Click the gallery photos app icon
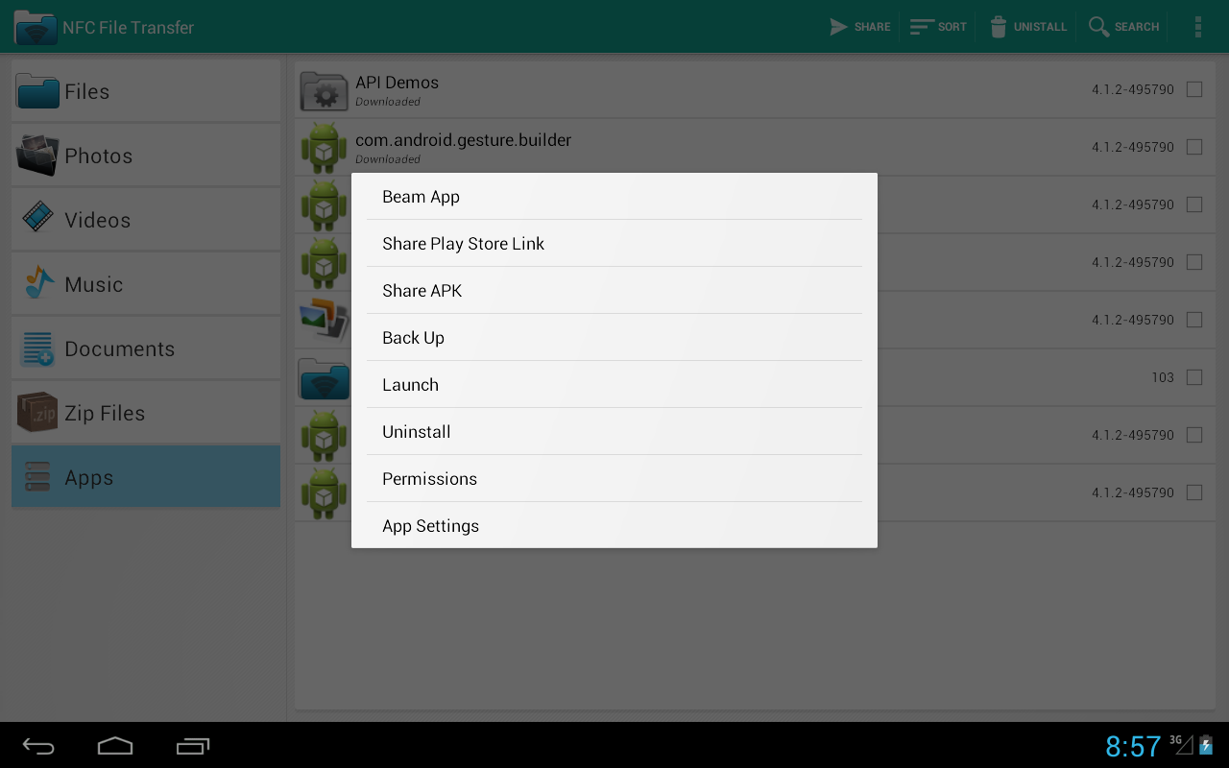 click(324, 321)
